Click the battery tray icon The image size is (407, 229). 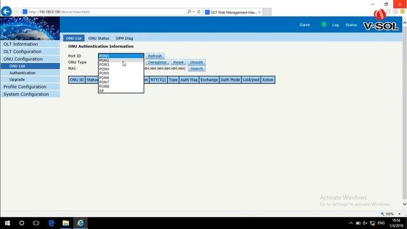(x=358, y=223)
